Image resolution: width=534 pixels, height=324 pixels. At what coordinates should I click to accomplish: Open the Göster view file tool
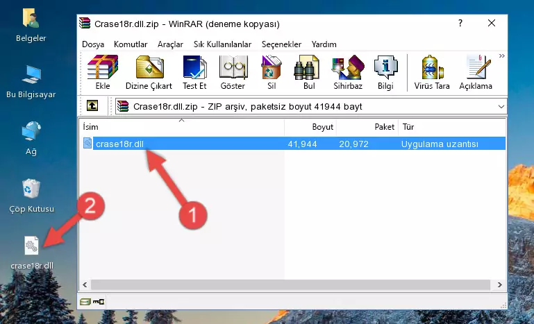[233, 72]
